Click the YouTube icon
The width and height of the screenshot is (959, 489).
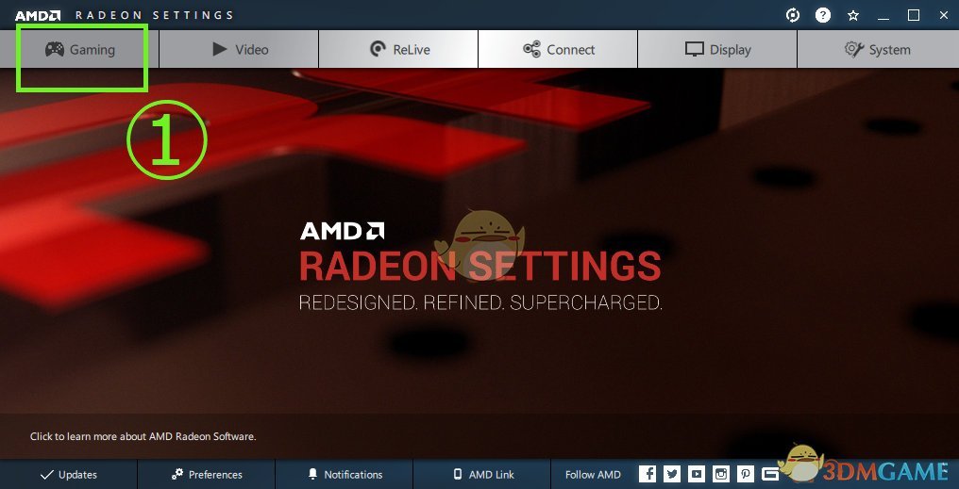[697, 474]
